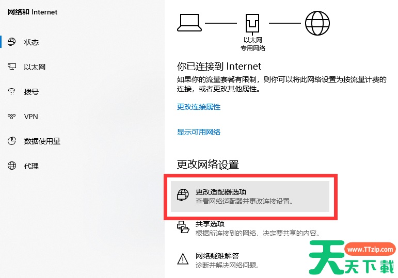Click the 更改适配器选项 globe-monitor icon

(x=183, y=195)
